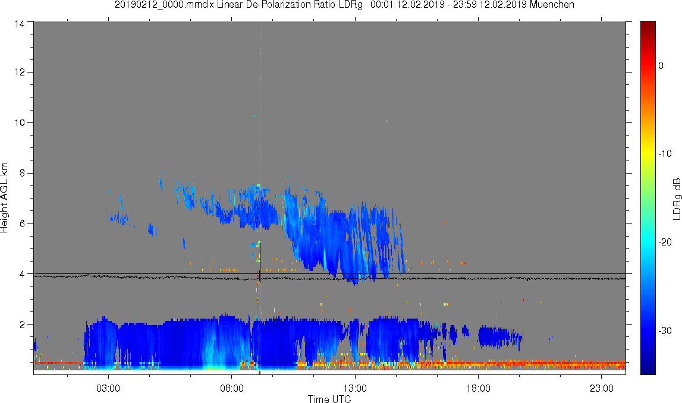This screenshot has height=403, width=682.
Task: Click the '03:00' time axis label
Action: pos(108,388)
